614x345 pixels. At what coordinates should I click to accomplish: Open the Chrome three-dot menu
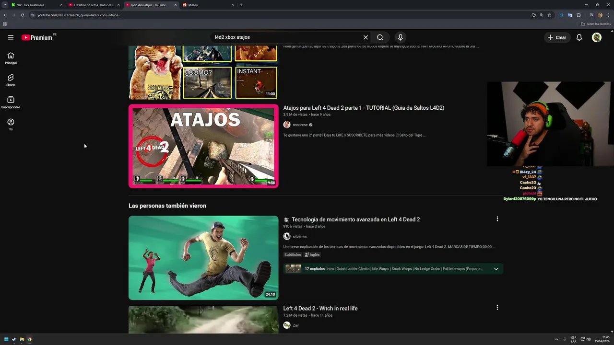pyautogui.click(x=608, y=15)
